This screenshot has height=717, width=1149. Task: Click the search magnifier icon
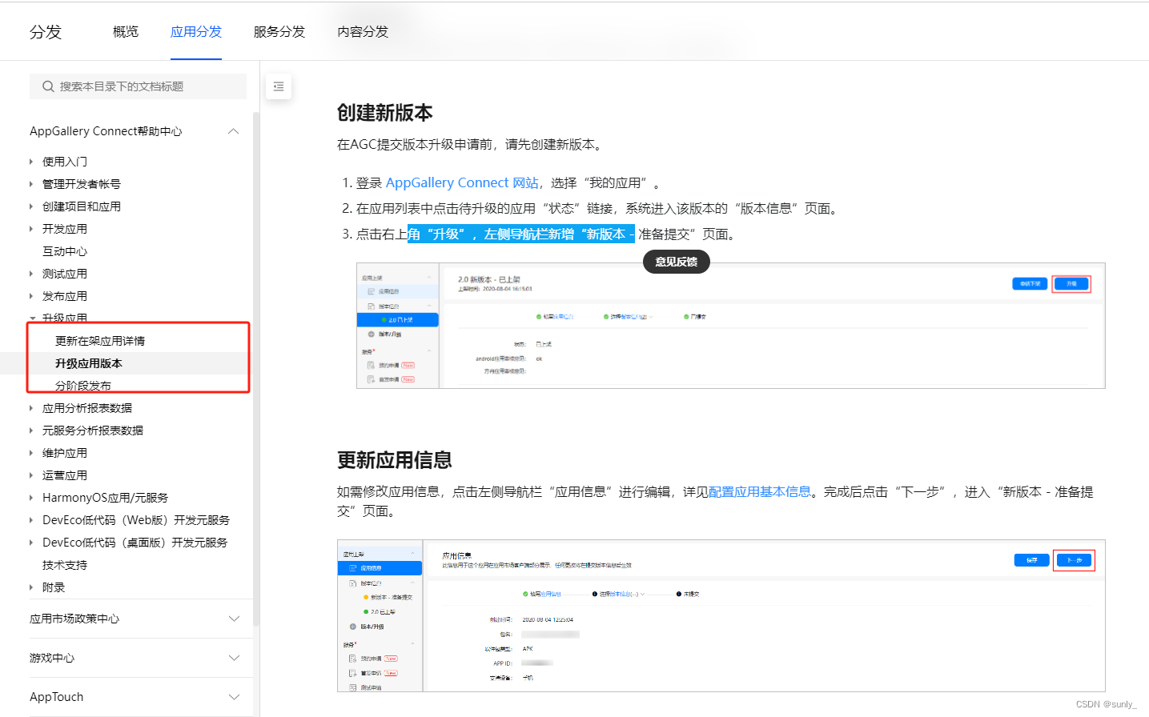(x=48, y=86)
